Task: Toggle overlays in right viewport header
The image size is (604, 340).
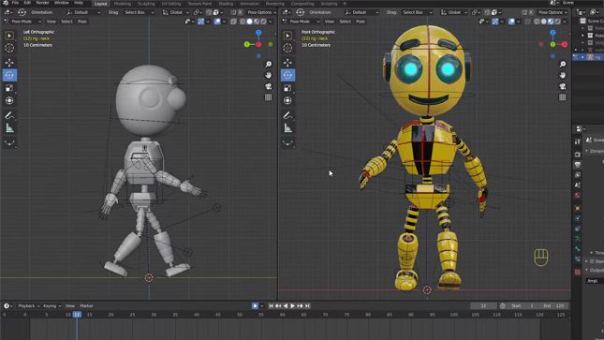Action: [x=511, y=22]
